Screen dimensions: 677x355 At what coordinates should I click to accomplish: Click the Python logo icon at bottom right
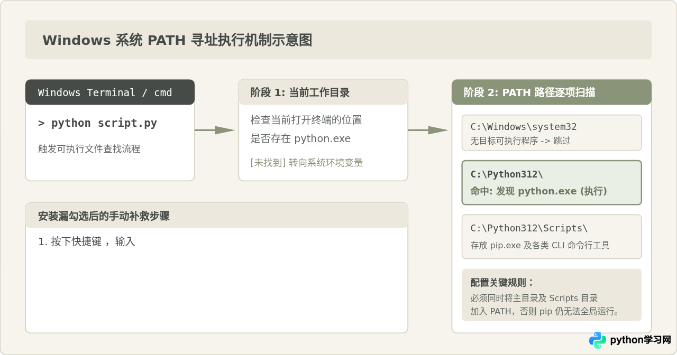tap(598, 340)
